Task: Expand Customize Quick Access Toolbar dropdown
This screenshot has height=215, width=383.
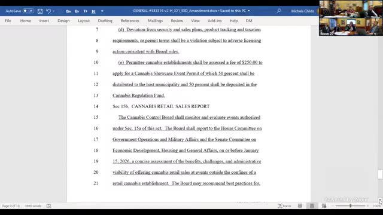Action: click(102, 11)
